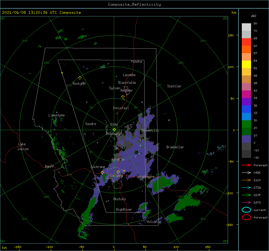Select the bright yellow 54 dBZ swatch
The height and width of the screenshot is (251, 269).
pos(246,64)
